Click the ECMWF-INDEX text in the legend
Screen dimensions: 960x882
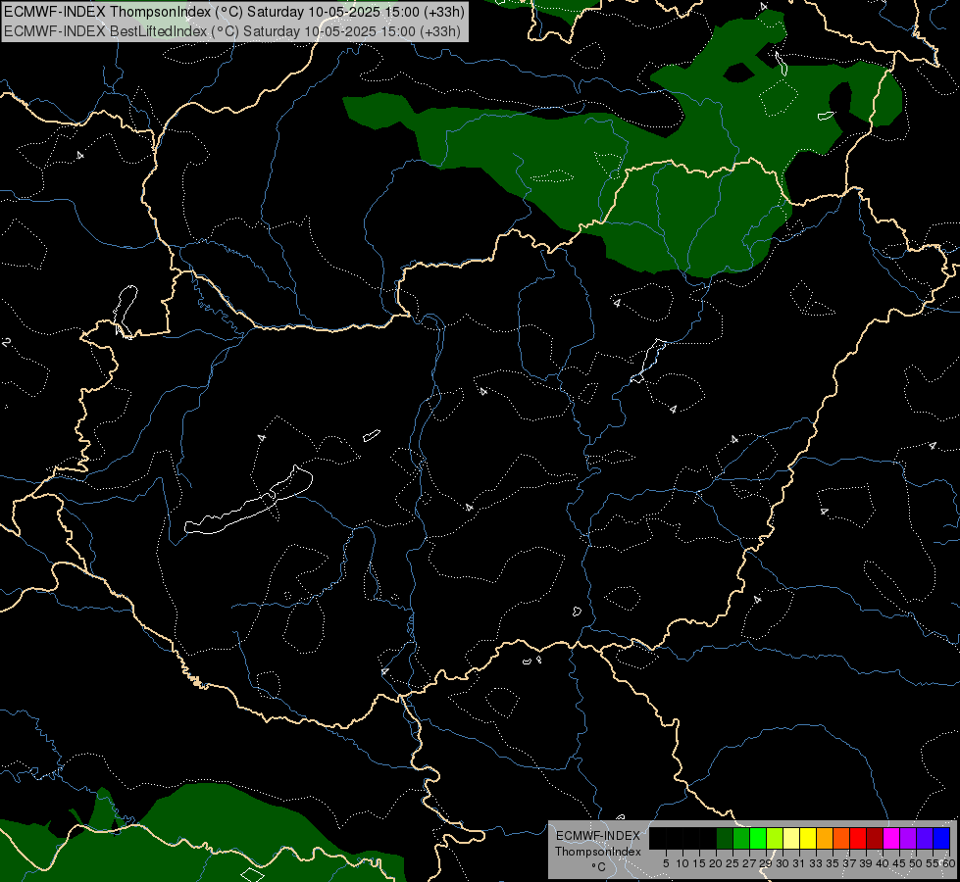point(598,836)
